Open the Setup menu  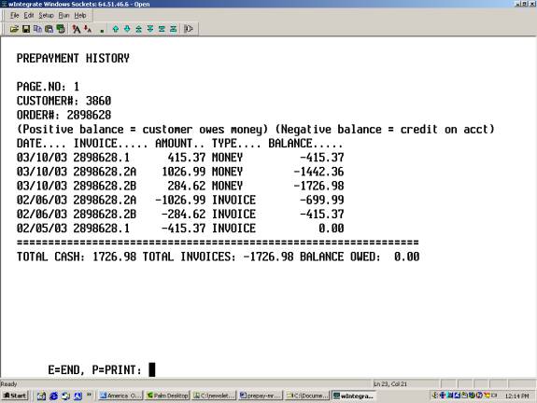click(x=47, y=16)
